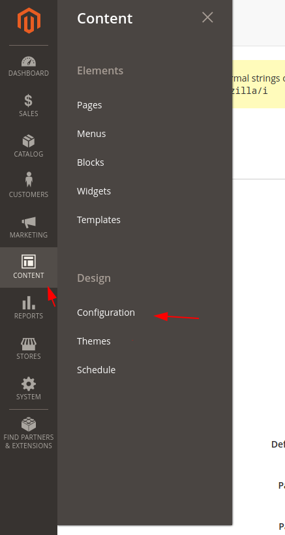Open the Widgets menu entry
Viewport: 285px width, 535px height.
[94, 191]
